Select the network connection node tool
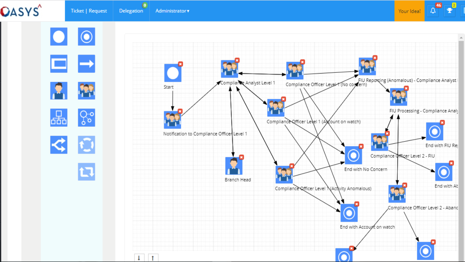465x262 pixels. [x=86, y=118]
